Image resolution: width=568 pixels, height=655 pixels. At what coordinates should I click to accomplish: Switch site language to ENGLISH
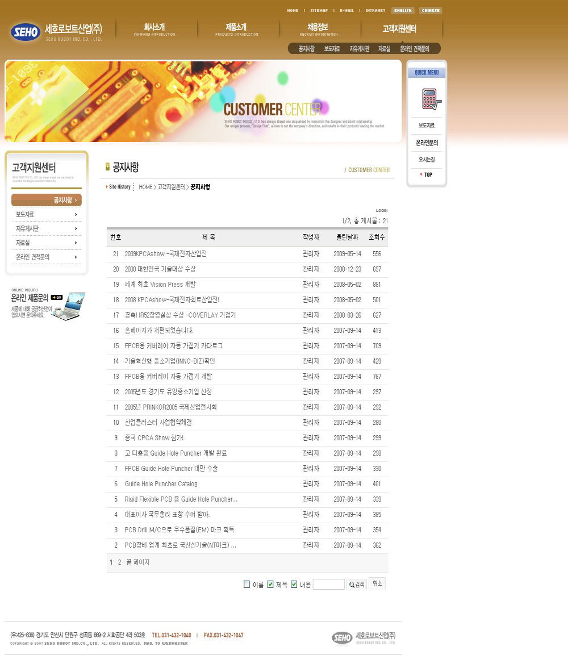(x=403, y=10)
